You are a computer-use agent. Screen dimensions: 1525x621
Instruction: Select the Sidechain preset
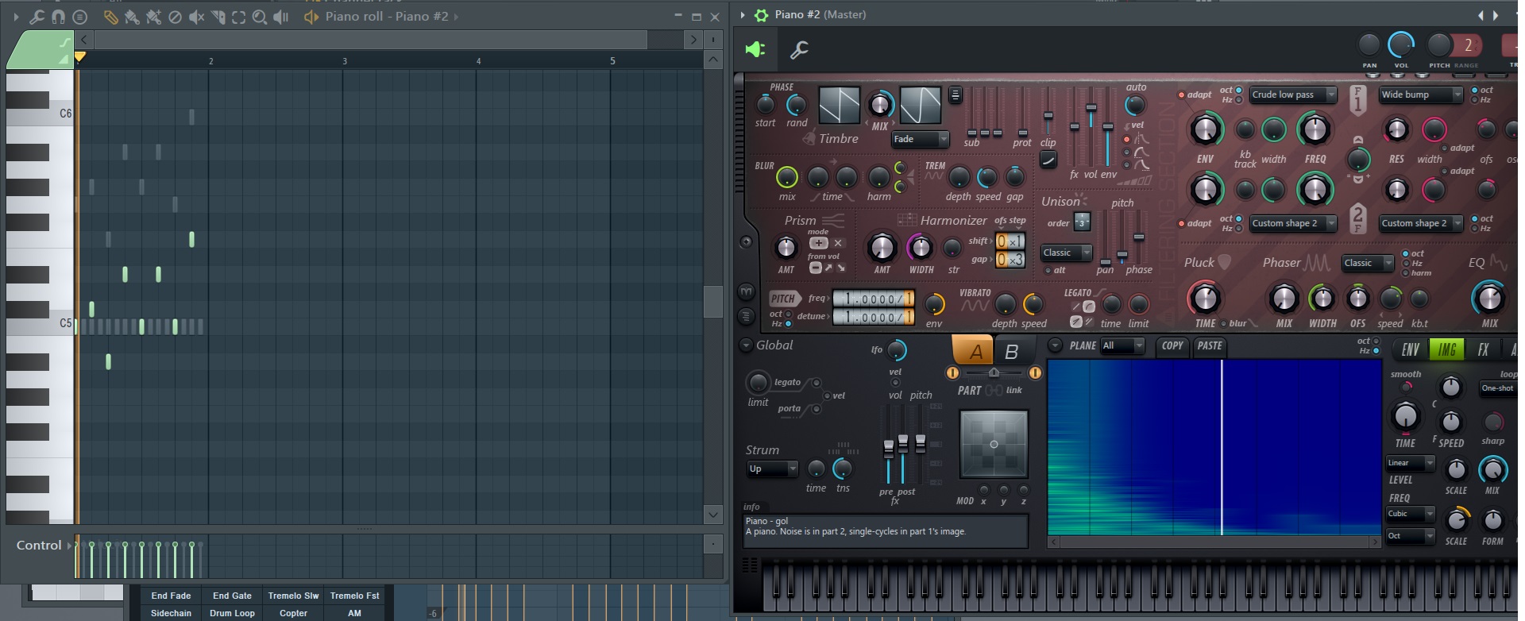(171, 613)
